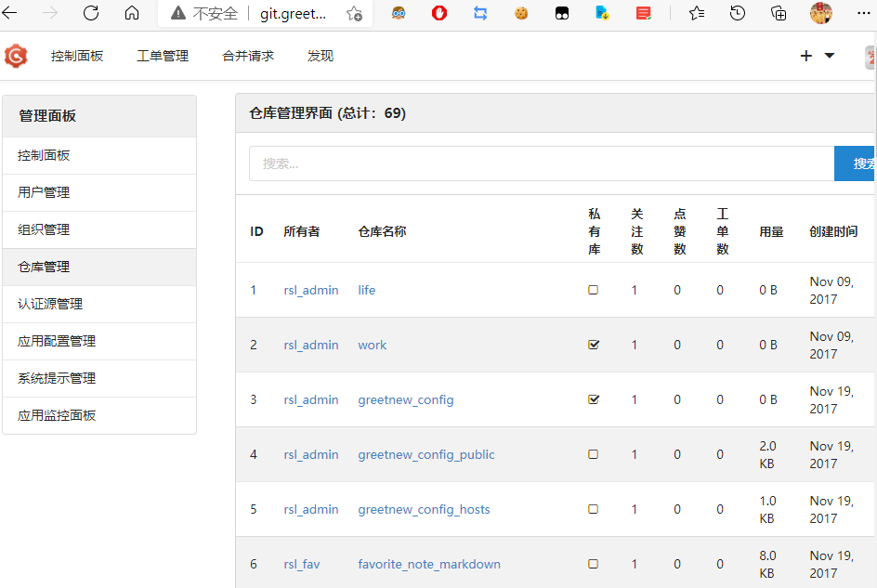877x588 pixels.
Task: Enable private checkbox for life repository
Action: tap(593, 290)
